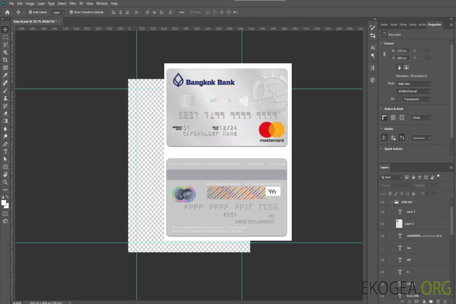Open the Image menu
Screen dimensions: 456x304
(x=30, y=3)
